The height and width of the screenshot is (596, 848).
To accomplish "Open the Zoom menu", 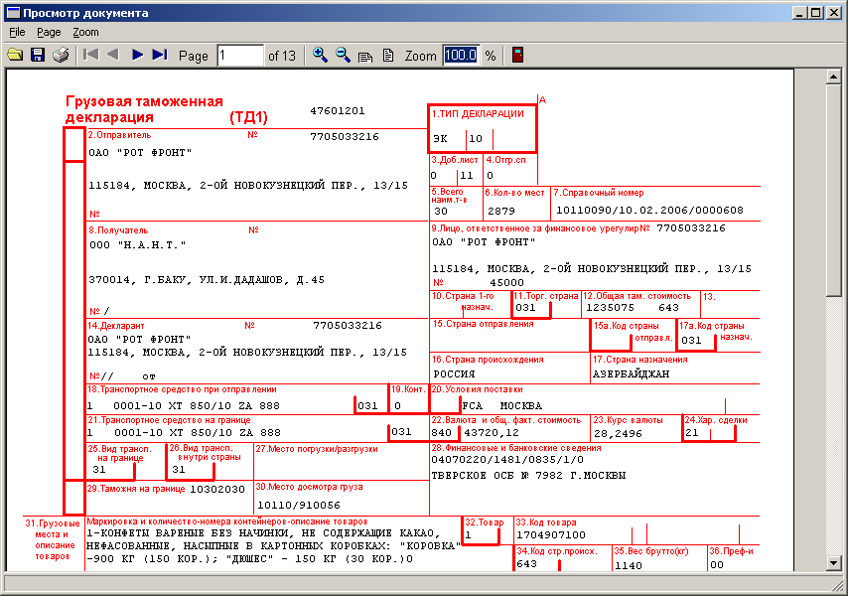I will click(x=86, y=32).
